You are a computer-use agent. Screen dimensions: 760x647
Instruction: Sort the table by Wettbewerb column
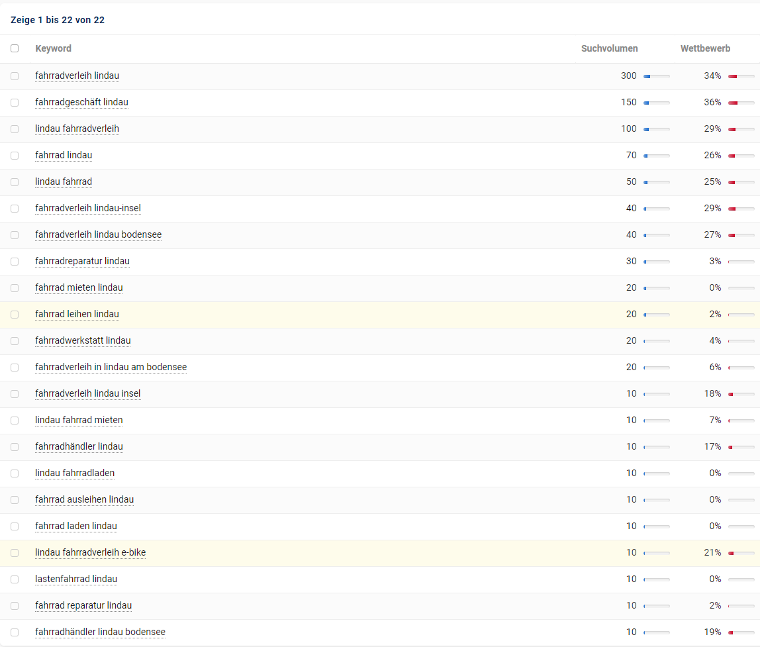point(705,48)
